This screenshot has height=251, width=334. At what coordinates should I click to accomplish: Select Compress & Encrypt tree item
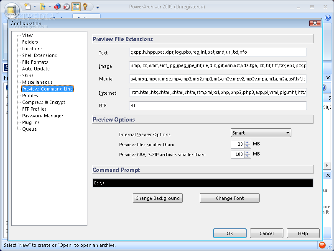click(x=43, y=102)
